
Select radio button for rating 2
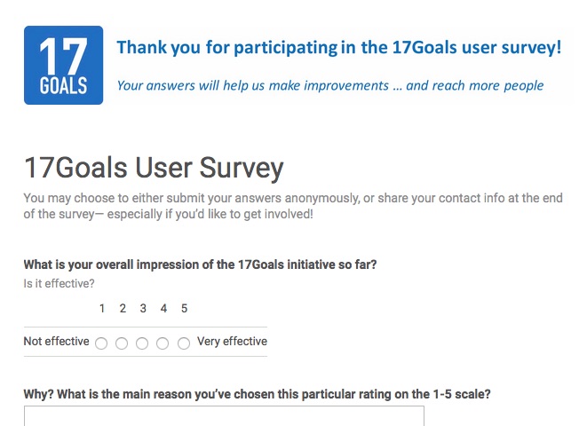(122, 343)
